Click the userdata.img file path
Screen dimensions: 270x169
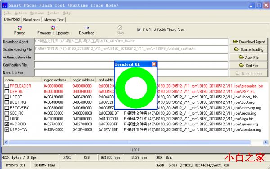pos(192,129)
